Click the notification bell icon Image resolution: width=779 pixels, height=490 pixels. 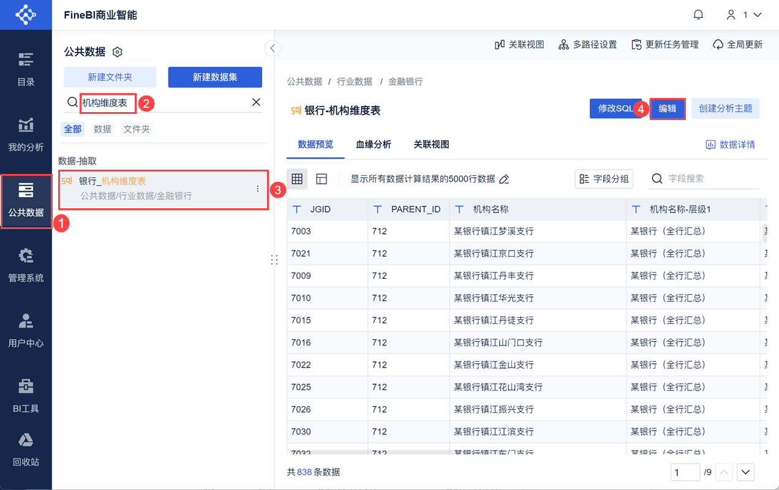pos(698,15)
